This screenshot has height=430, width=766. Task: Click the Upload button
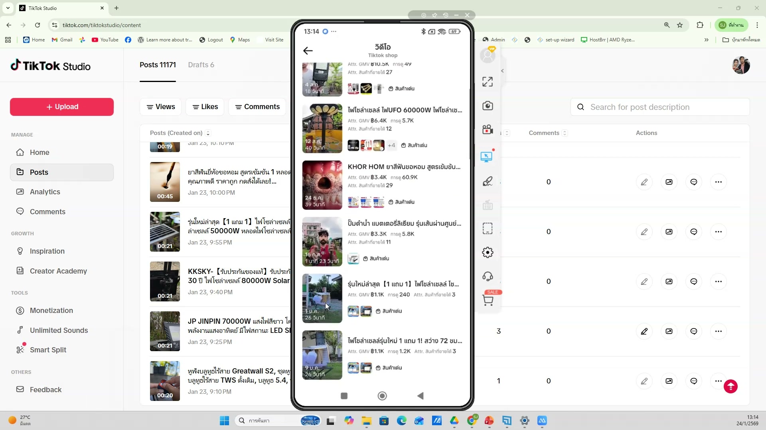point(61,107)
